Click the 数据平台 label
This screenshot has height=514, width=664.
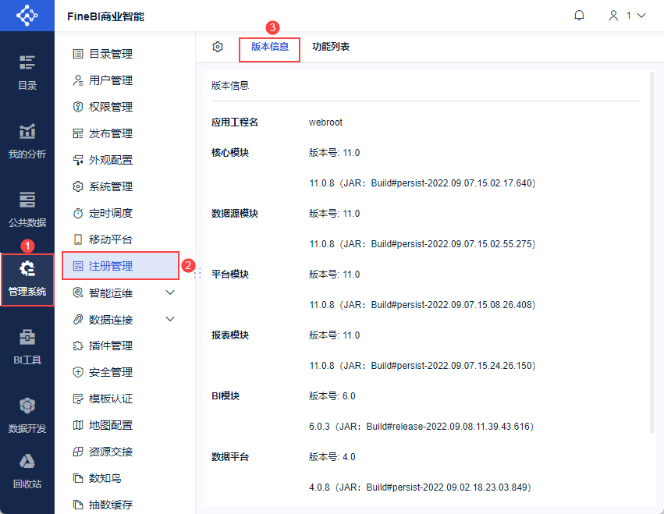[230, 457]
